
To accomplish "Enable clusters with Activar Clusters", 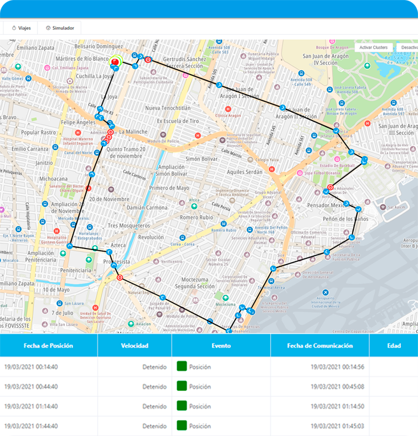I will [373, 48].
